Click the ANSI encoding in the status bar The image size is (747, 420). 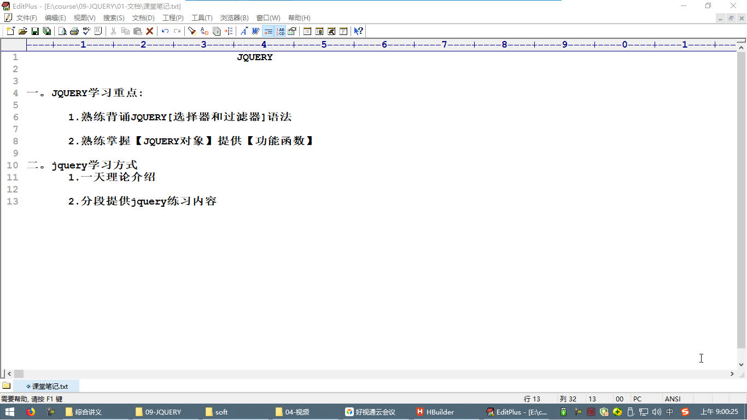(x=673, y=399)
